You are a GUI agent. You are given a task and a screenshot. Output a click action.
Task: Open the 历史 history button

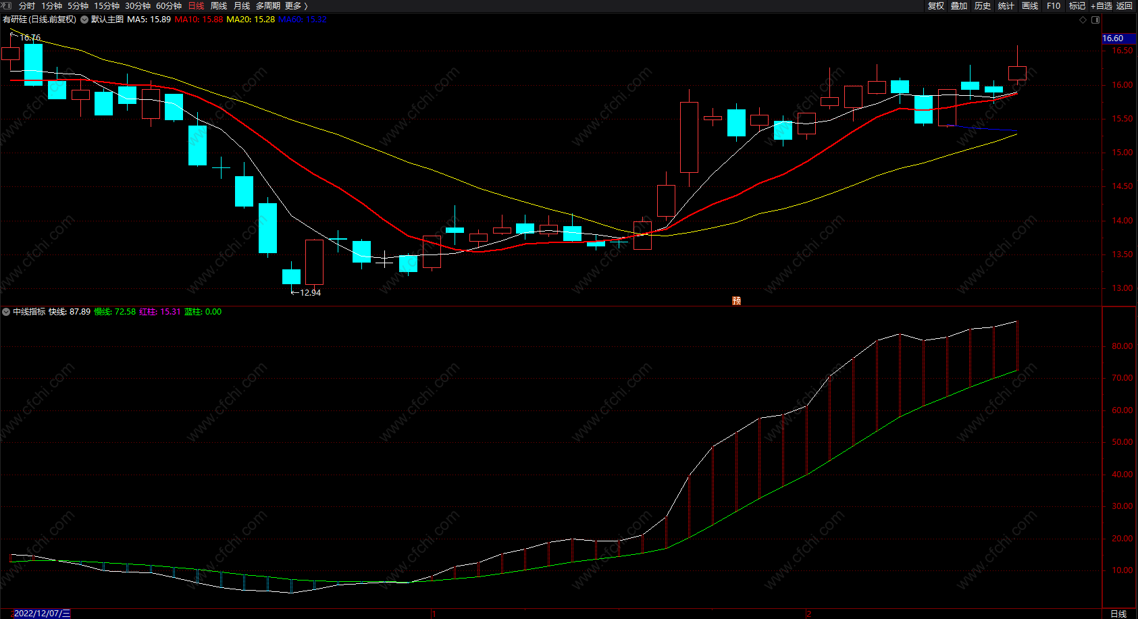(983, 5)
